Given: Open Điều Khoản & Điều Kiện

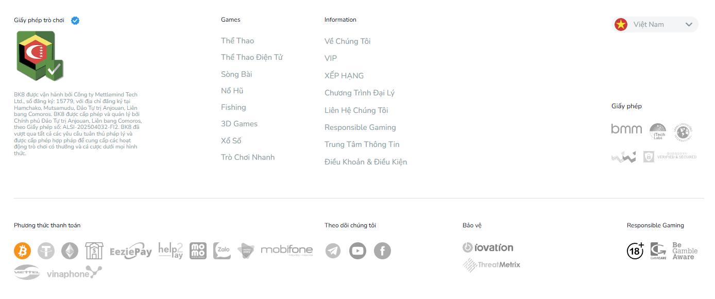Looking at the screenshot, I should point(366,162).
